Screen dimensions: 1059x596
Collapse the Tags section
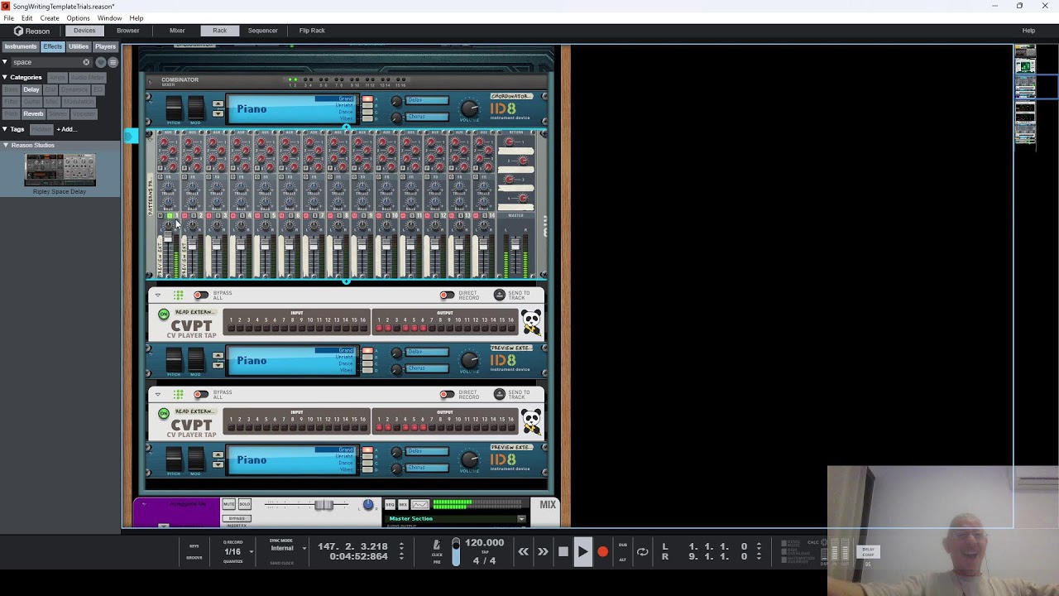5,129
